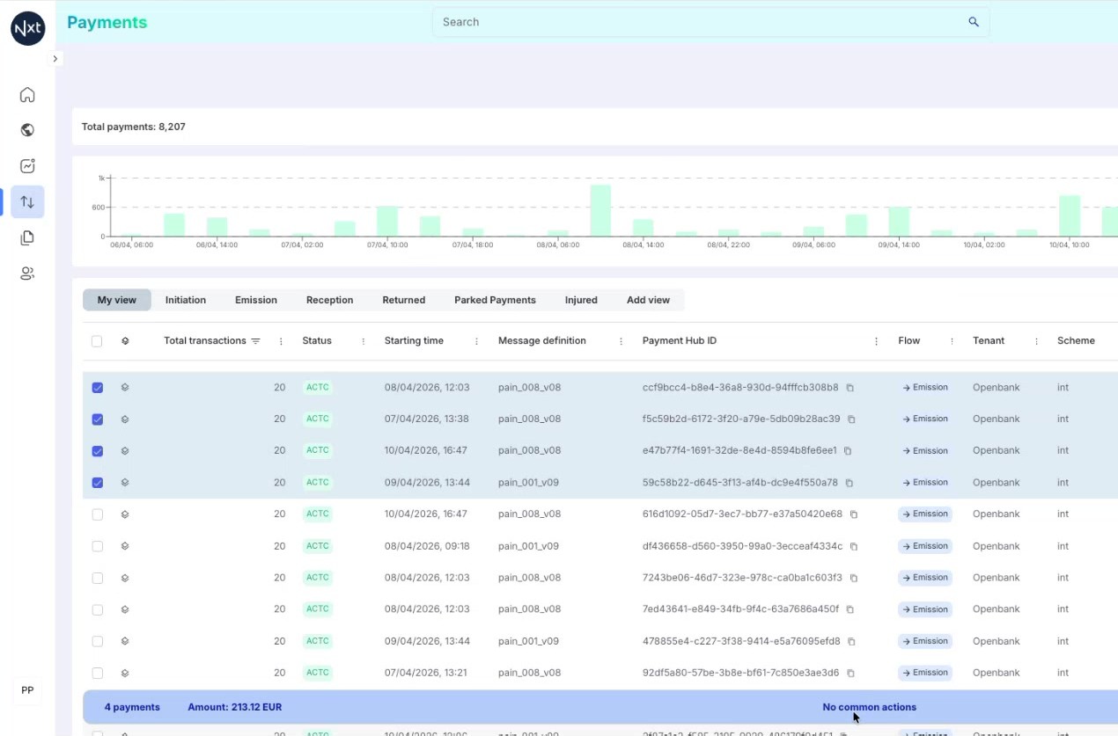Image resolution: width=1118 pixels, height=736 pixels.
Task: Check the row df436658 checkbox
Action: (x=98, y=546)
